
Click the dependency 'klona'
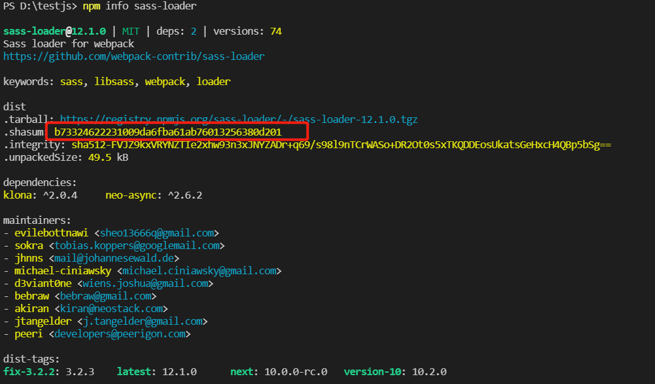[x=18, y=195]
